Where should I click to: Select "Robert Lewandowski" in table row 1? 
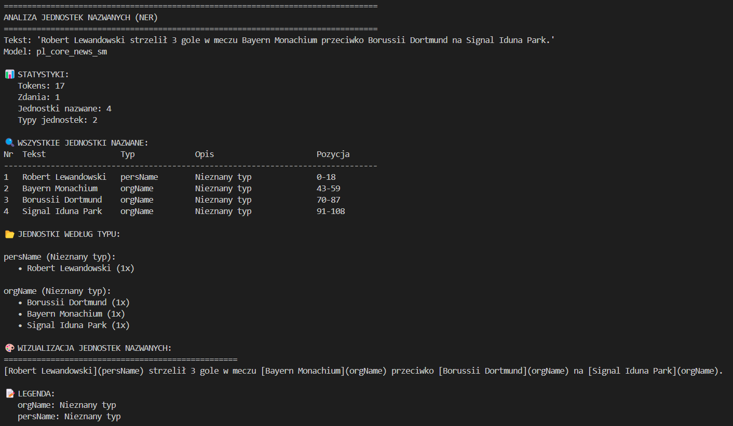tap(64, 177)
